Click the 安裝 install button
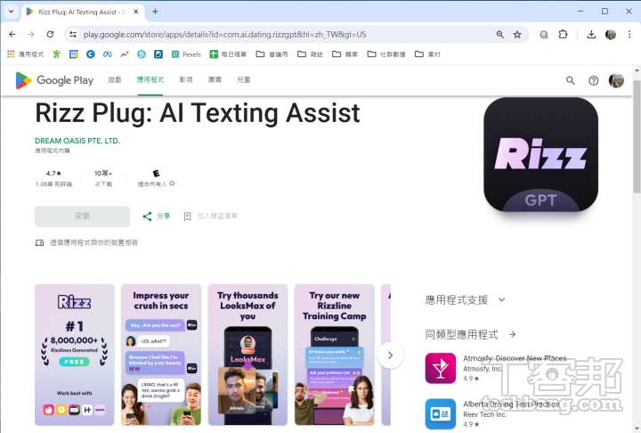641x433 pixels. point(82,216)
